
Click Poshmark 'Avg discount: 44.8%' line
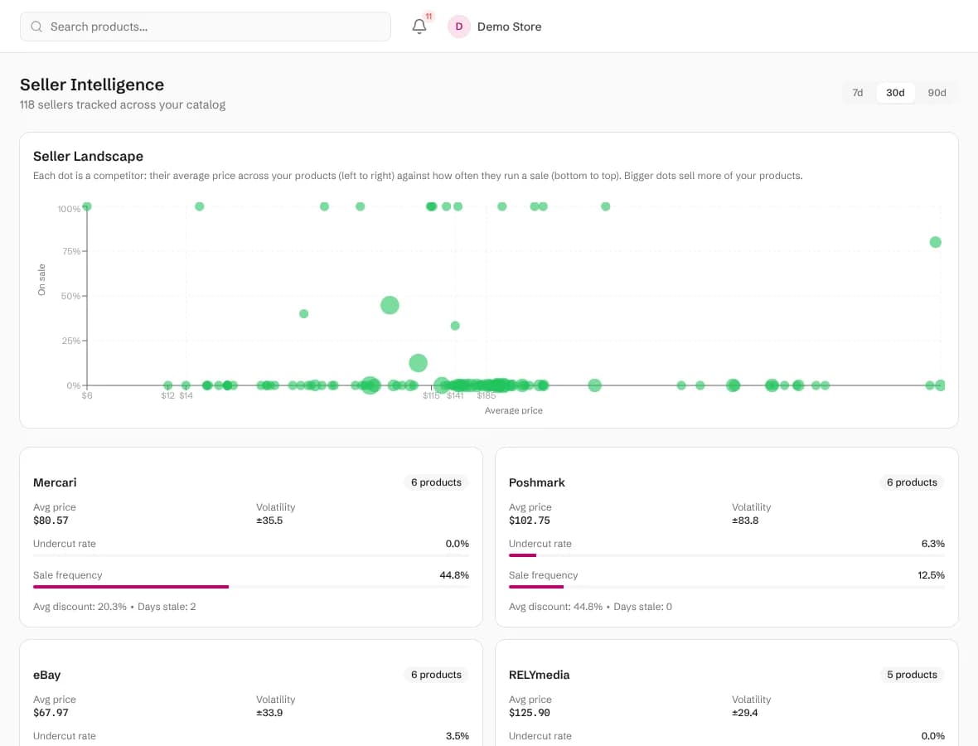point(590,606)
